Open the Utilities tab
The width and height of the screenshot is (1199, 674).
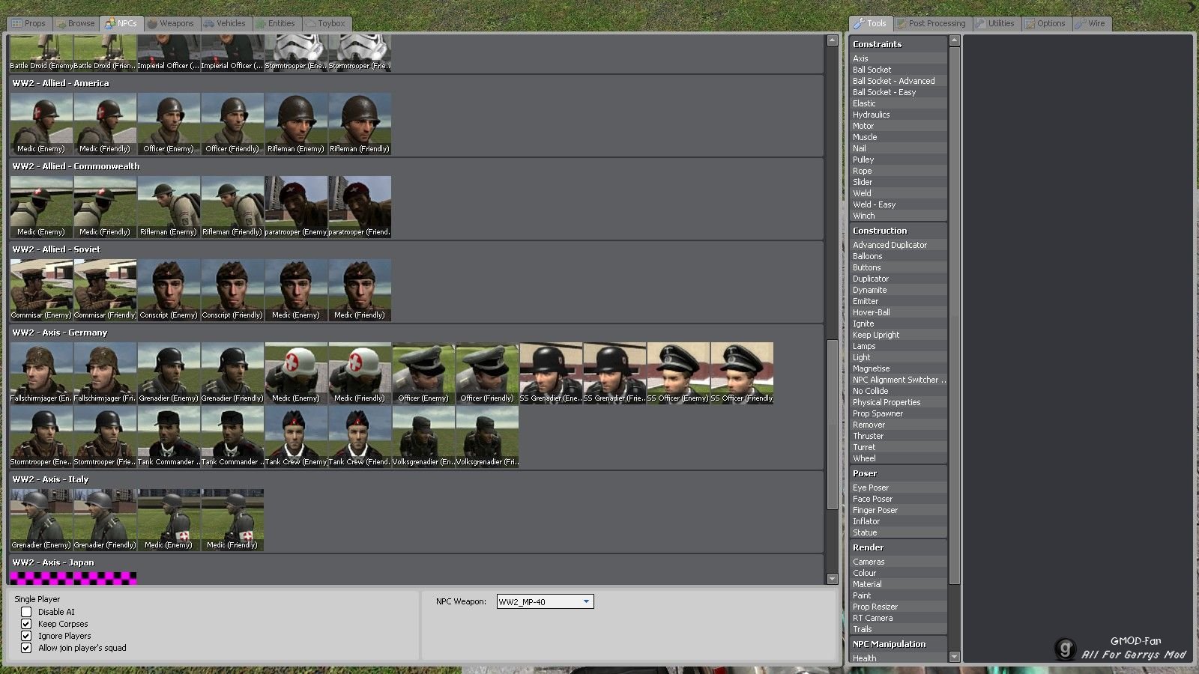pyautogui.click(x=996, y=23)
